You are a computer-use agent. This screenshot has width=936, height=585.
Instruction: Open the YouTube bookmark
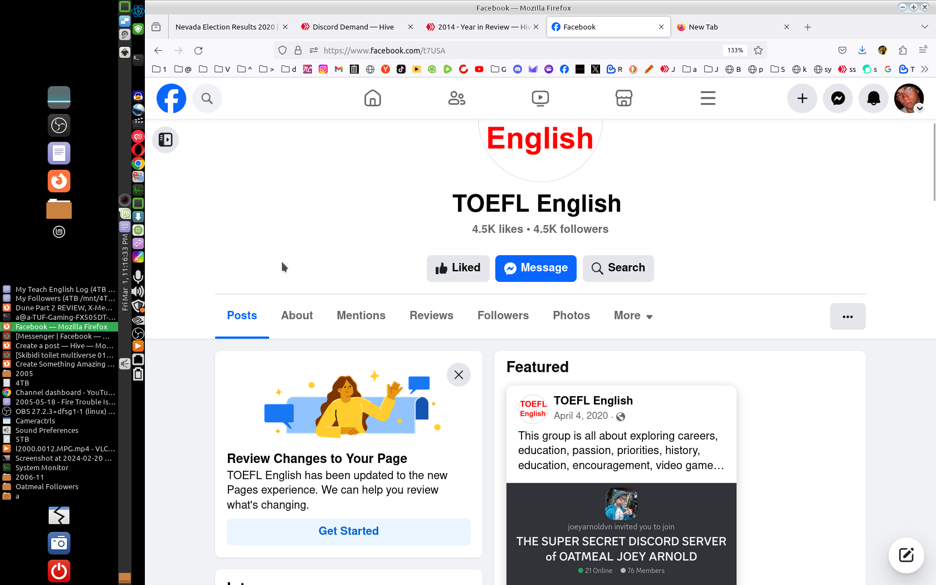[x=479, y=69]
